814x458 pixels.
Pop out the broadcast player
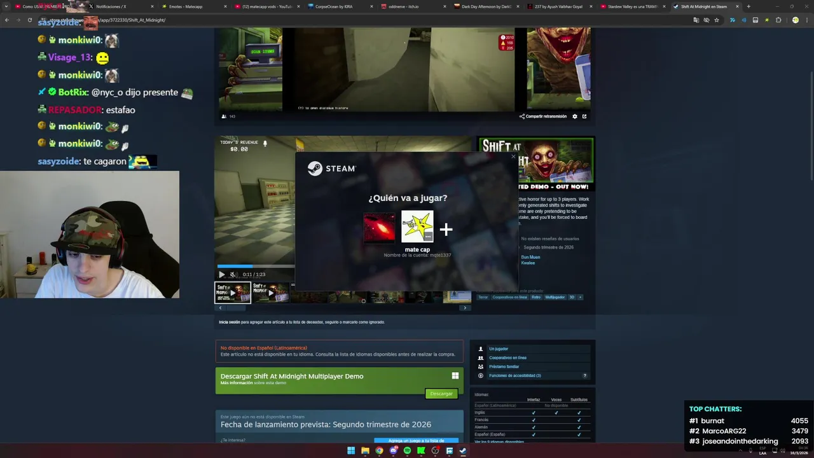pyautogui.click(x=584, y=116)
